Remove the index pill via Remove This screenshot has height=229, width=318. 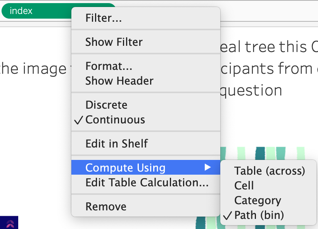point(106,206)
